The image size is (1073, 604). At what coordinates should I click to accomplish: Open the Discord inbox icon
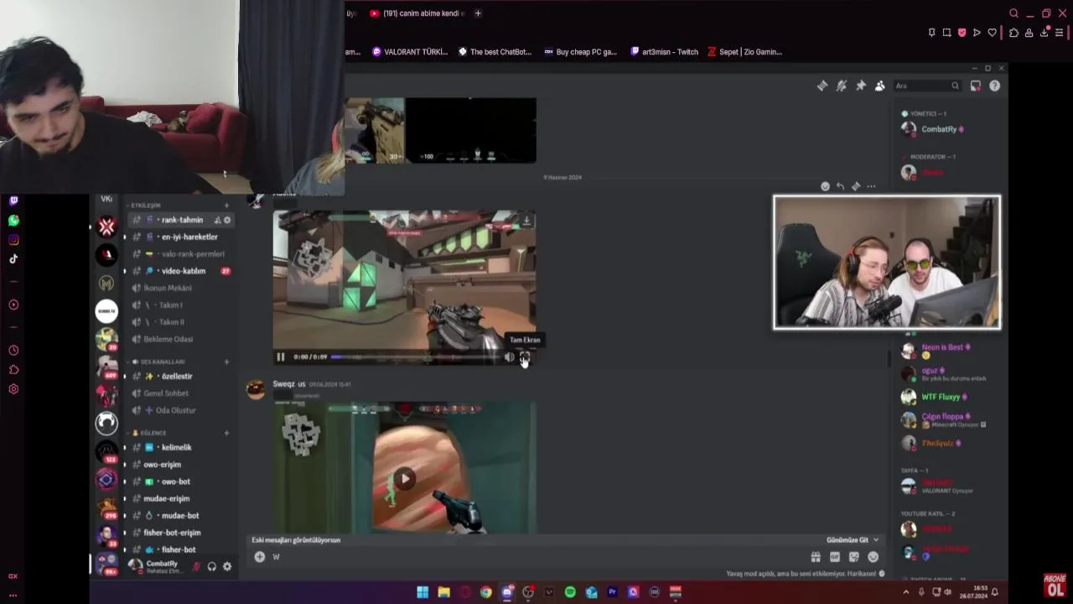[x=976, y=86]
